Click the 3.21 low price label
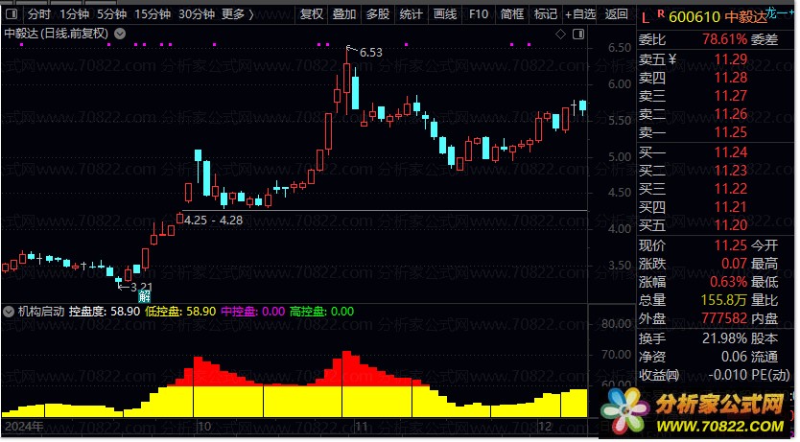This screenshot has height=442, width=800. click(x=141, y=287)
